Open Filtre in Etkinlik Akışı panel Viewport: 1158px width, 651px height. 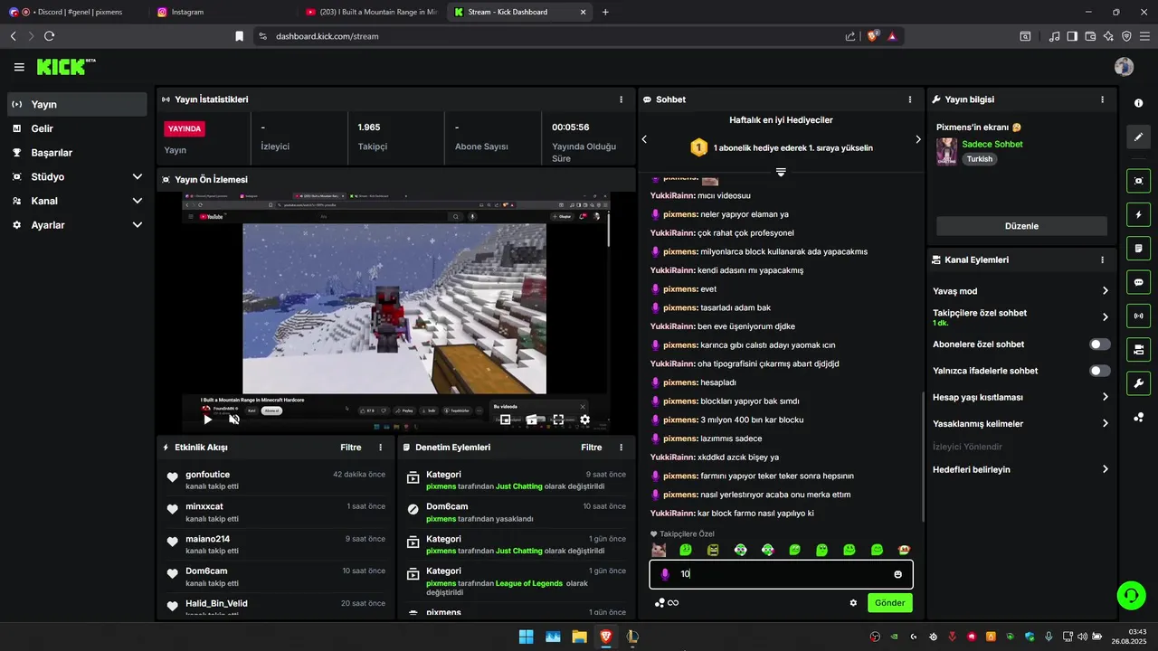[351, 448]
